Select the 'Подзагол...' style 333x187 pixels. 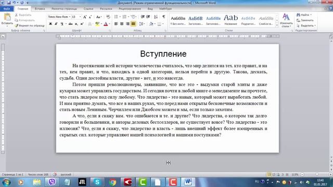point(248,20)
